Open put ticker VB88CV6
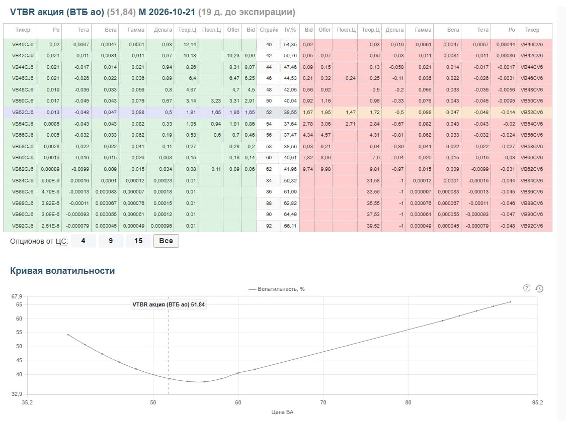Image resolution: width=566 pixels, height=421 pixels. point(532,203)
